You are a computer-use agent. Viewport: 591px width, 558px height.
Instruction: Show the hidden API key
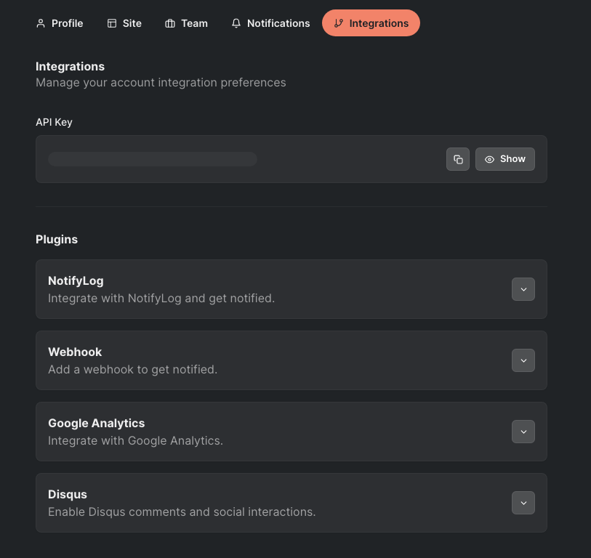(x=504, y=159)
